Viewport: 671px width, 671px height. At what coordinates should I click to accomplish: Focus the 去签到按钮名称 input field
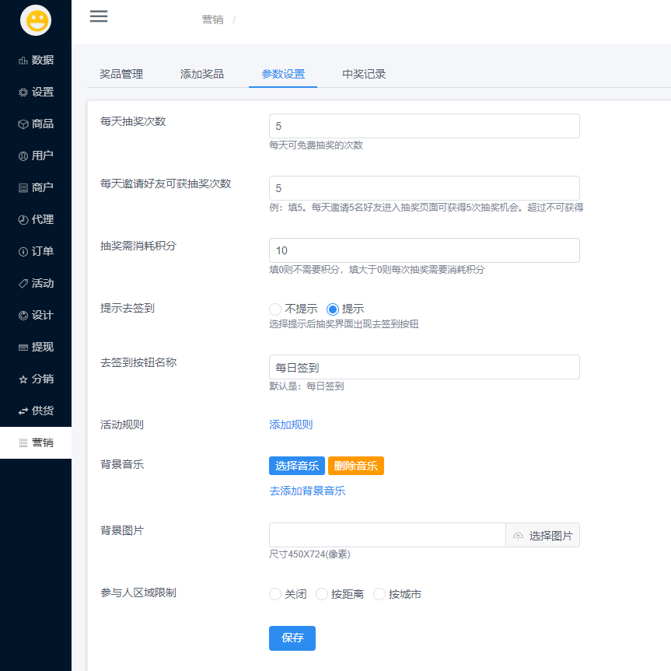(x=425, y=367)
